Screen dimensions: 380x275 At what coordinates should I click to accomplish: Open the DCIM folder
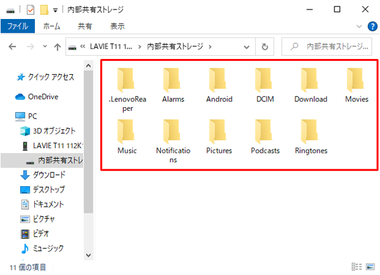tap(265, 86)
